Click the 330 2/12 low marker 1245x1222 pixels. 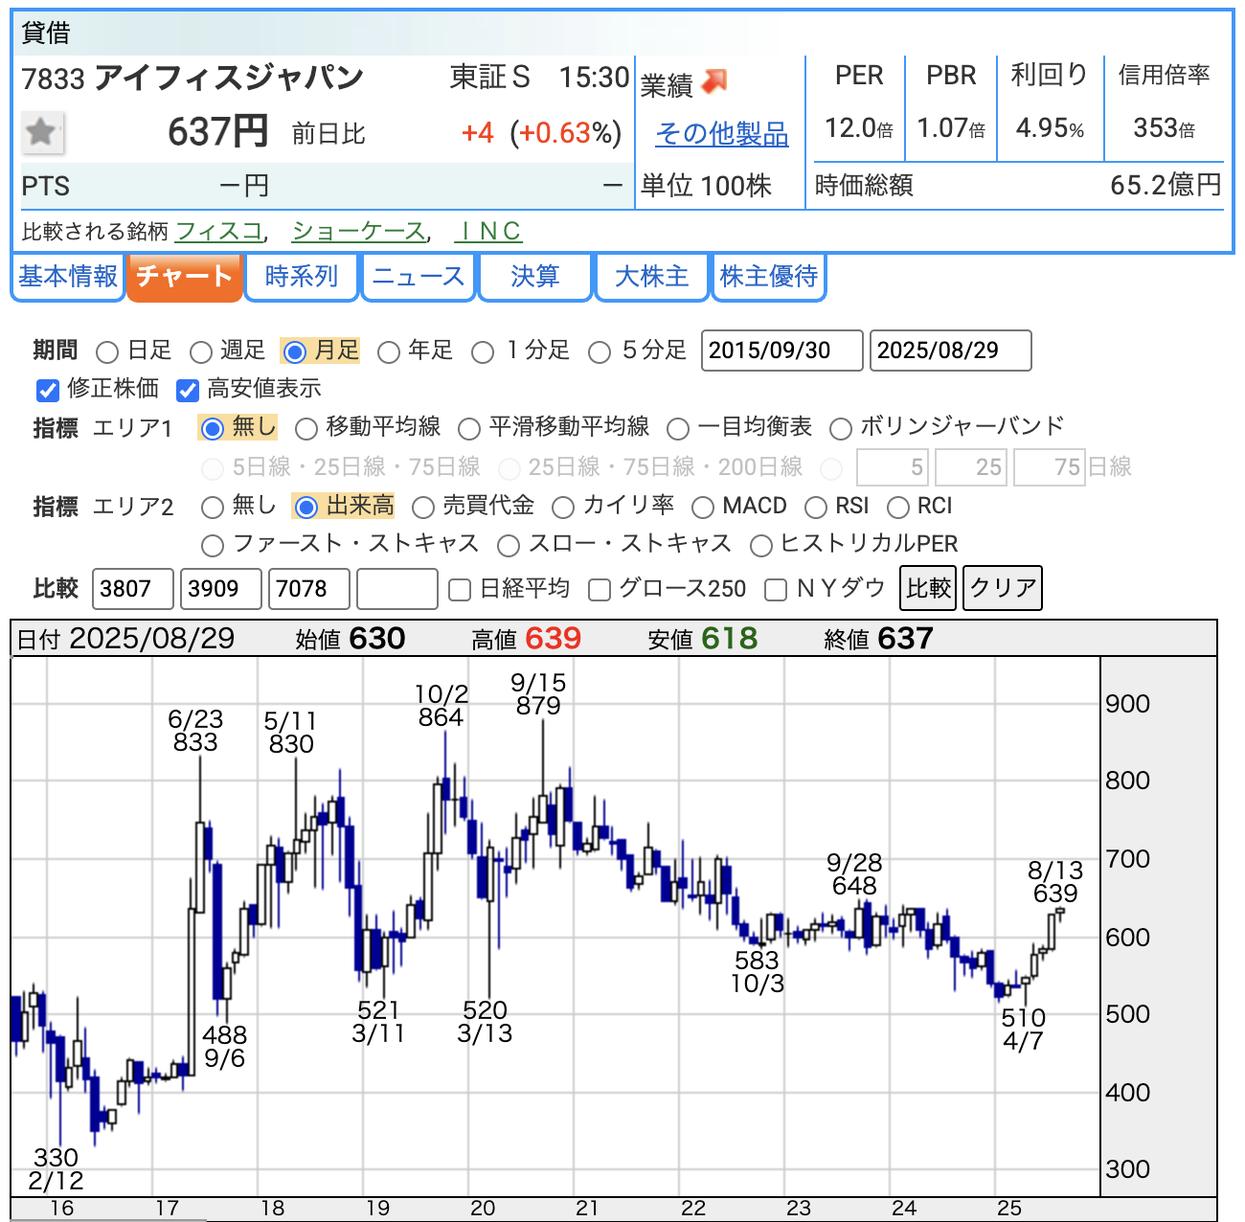(x=56, y=1169)
